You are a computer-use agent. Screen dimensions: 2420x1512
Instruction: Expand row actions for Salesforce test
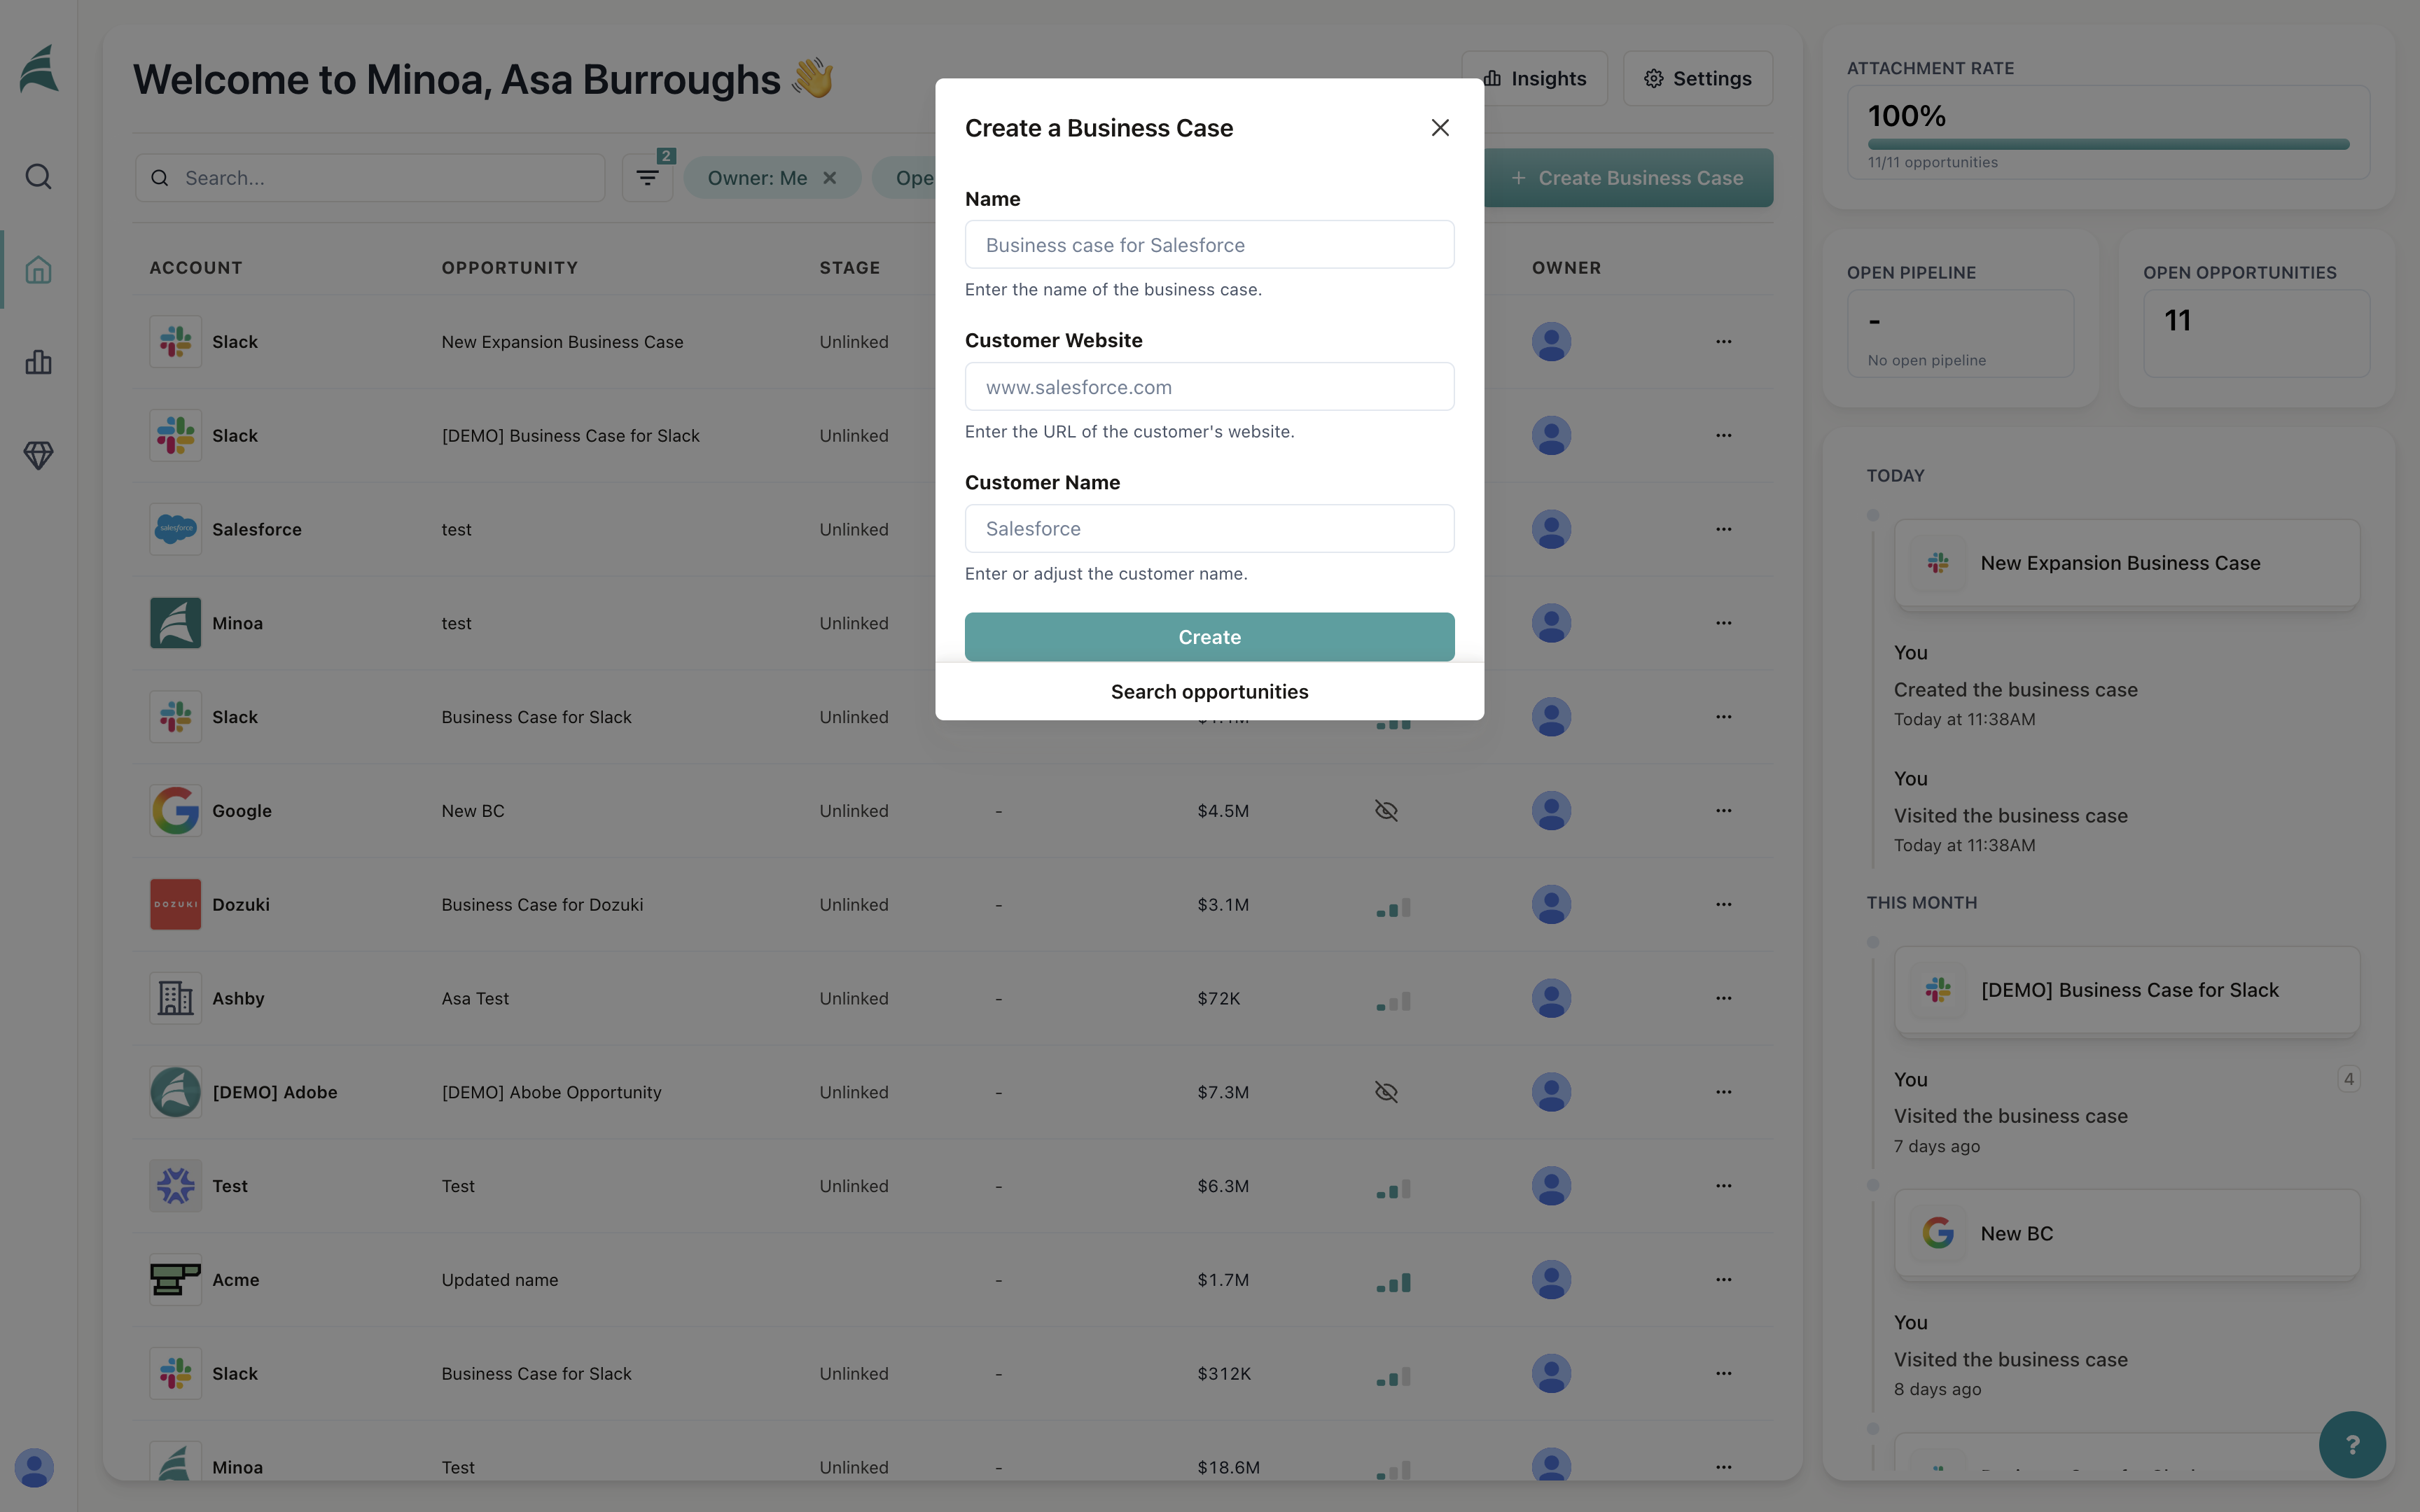point(1723,530)
